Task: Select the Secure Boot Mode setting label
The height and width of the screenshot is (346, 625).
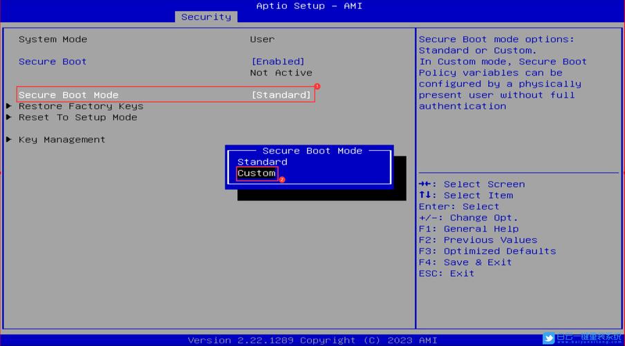Action: 68,95
